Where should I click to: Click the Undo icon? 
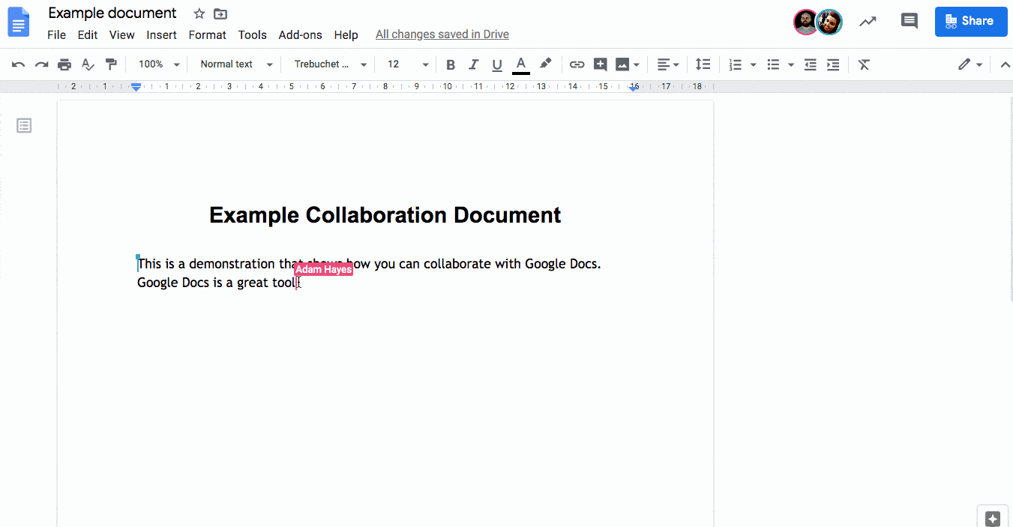[19, 64]
